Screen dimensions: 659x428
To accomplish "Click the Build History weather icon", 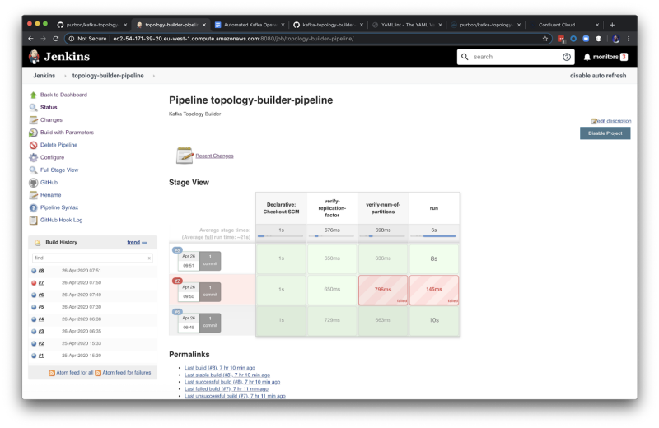I will pos(37,242).
